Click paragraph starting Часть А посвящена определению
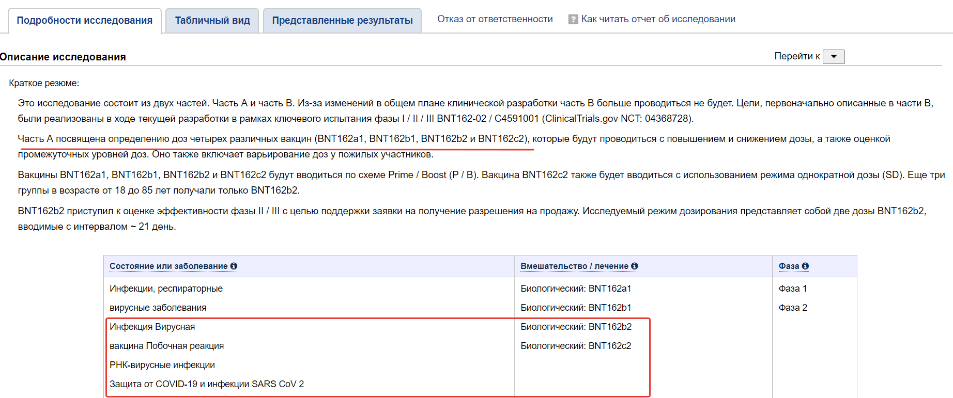This screenshot has height=398, width=953. [454, 147]
